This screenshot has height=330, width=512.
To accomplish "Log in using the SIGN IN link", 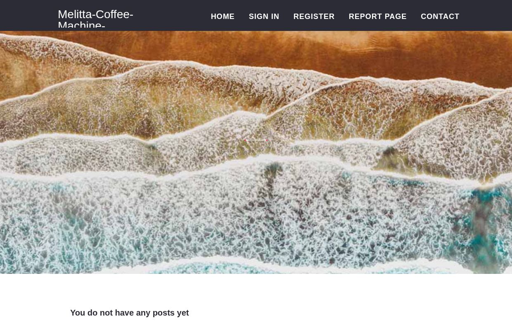I will (264, 16).
